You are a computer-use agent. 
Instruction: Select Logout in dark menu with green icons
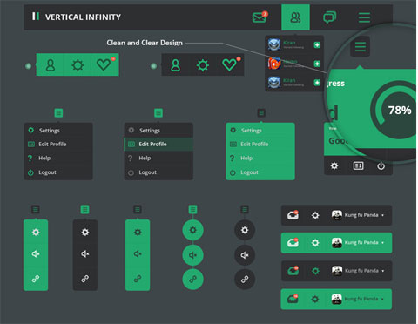(58, 172)
